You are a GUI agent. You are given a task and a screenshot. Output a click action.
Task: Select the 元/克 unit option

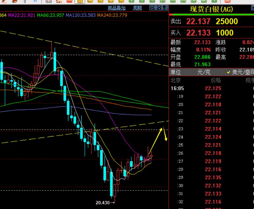(x=204, y=72)
